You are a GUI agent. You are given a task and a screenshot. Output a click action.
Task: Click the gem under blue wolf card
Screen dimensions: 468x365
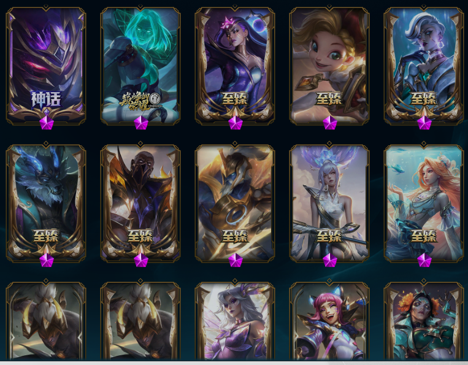(47, 260)
